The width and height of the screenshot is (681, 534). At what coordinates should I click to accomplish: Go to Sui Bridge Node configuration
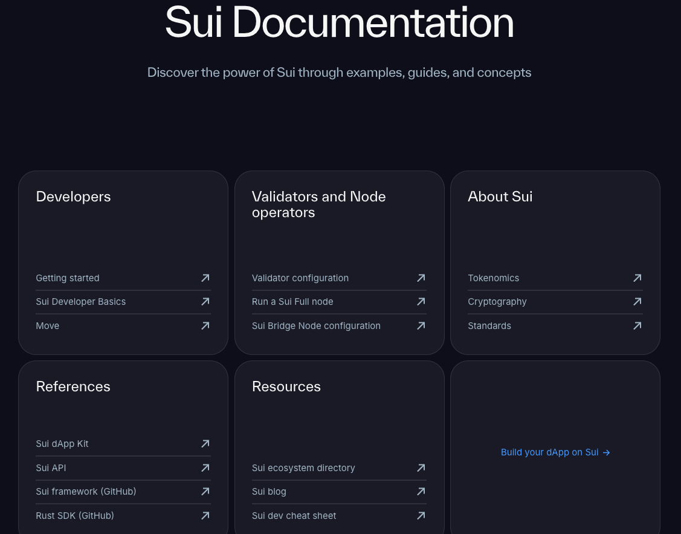[x=316, y=326]
